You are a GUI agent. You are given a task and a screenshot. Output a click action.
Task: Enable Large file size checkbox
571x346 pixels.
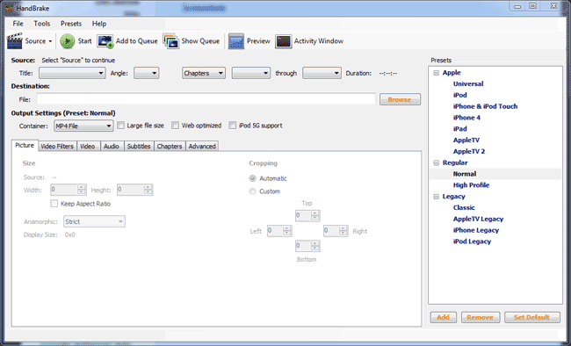tap(120, 126)
